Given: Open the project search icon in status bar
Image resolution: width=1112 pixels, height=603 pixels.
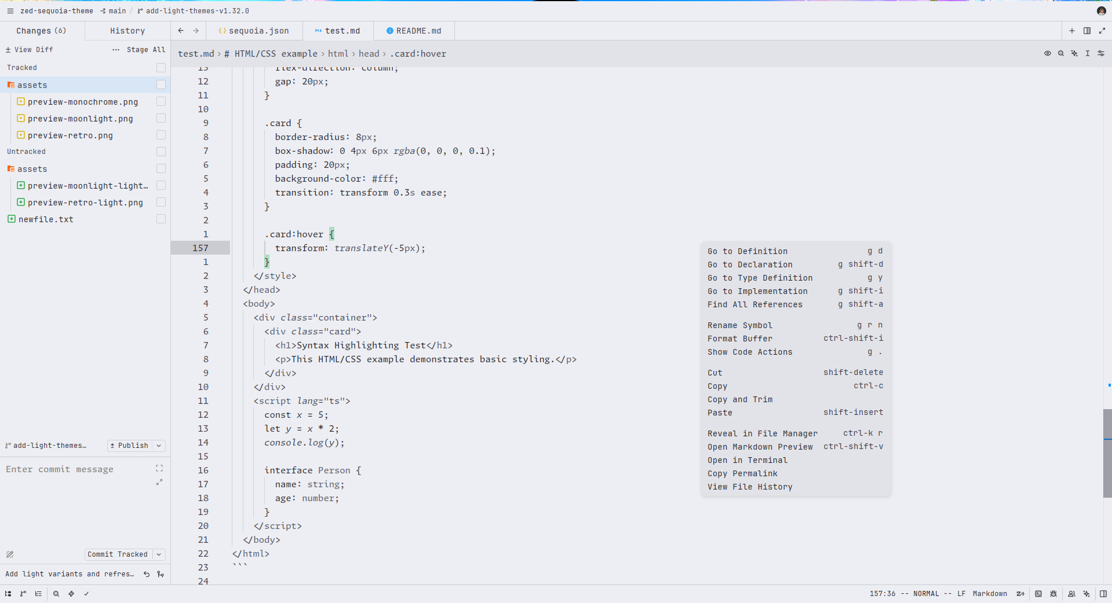Looking at the screenshot, I should pos(56,594).
